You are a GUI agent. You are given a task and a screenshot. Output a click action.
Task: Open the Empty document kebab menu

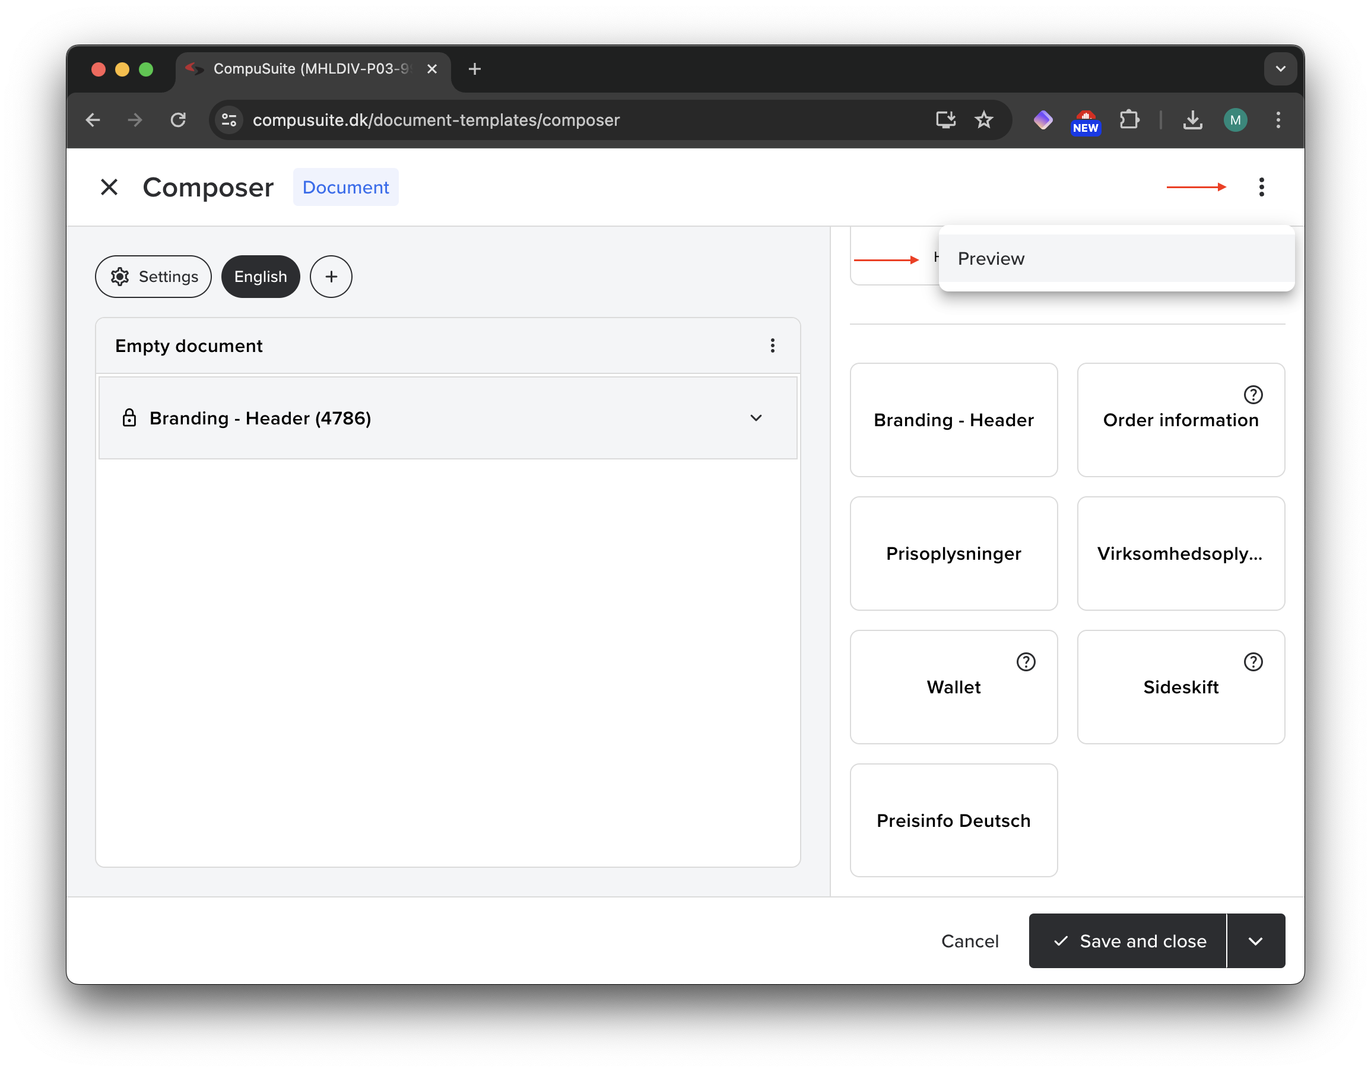coord(772,345)
